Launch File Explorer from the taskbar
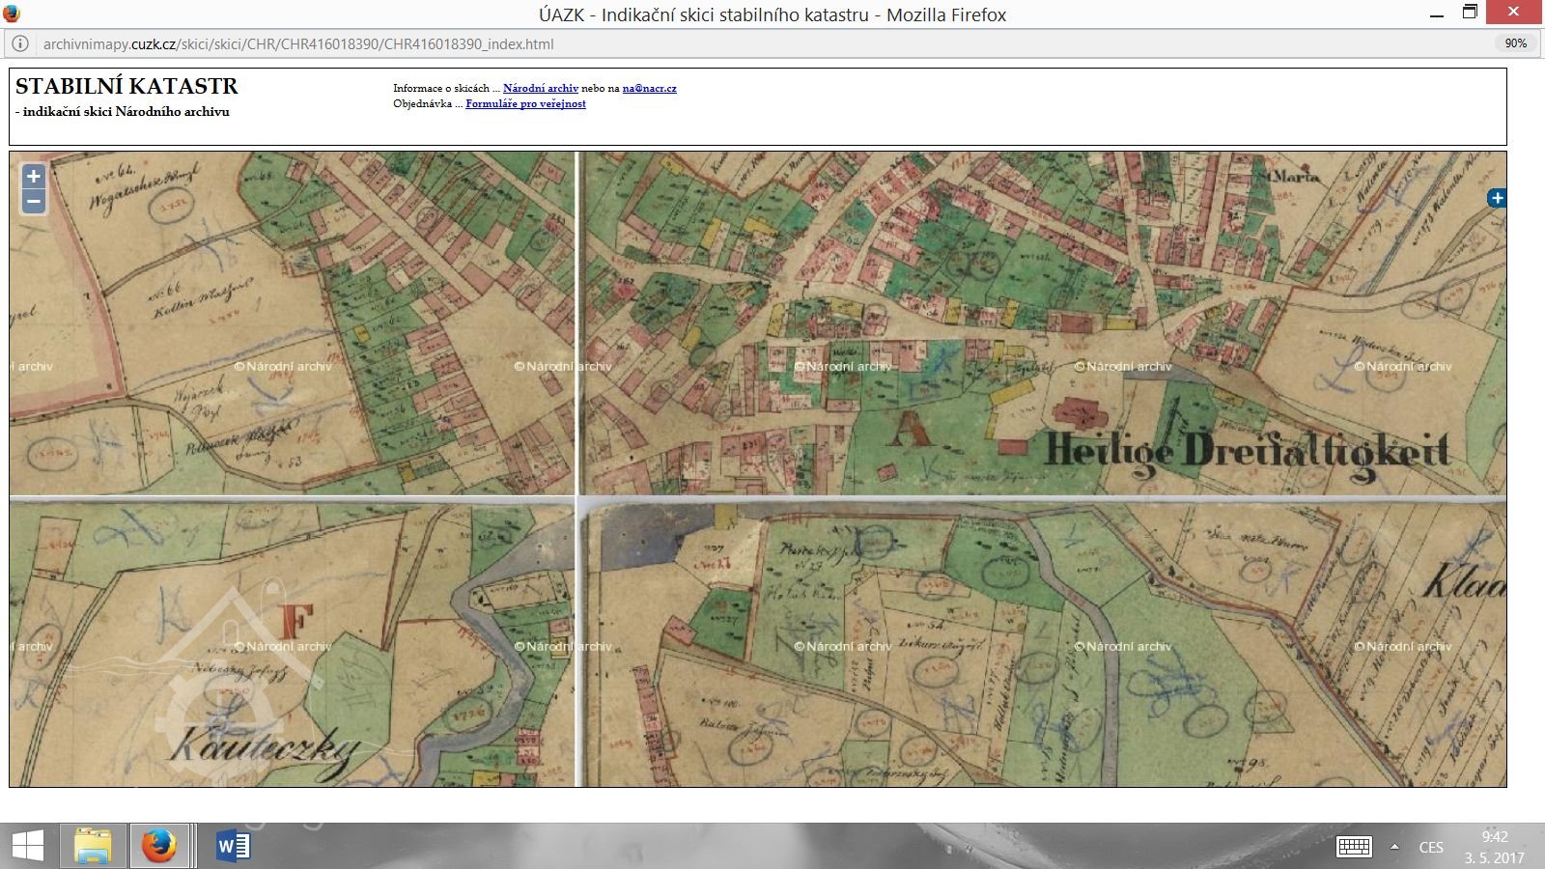The width and height of the screenshot is (1545, 869). [93, 847]
